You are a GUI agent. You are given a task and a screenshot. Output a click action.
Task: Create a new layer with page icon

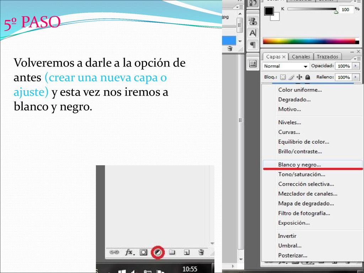186,252
